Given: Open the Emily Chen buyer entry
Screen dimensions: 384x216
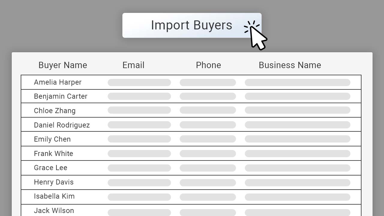Looking at the screenshot, I should click(191, 139).
